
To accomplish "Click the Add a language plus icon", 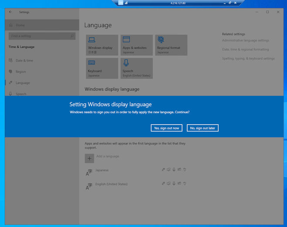I will pos(89,158).
